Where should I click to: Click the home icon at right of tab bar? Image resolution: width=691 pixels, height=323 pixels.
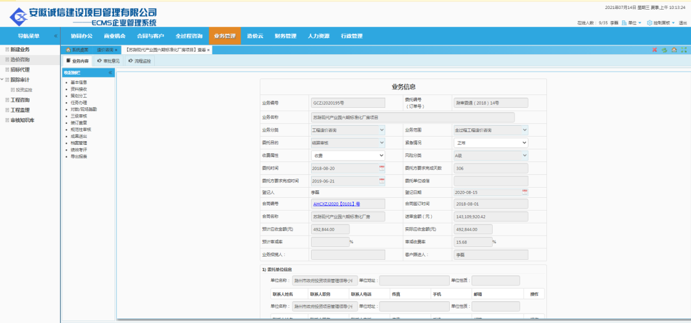coord(674,50)
